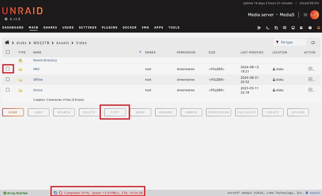Click the feedback icon in top toolbar
322x196 pixels.
coord(284,28)
